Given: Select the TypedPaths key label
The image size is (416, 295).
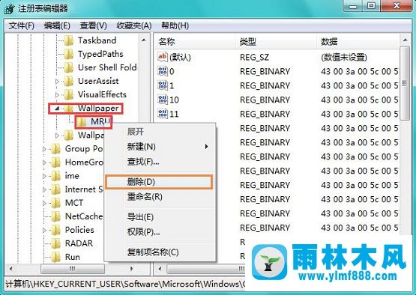Looking at the screenshot, I should coord(100,54).
